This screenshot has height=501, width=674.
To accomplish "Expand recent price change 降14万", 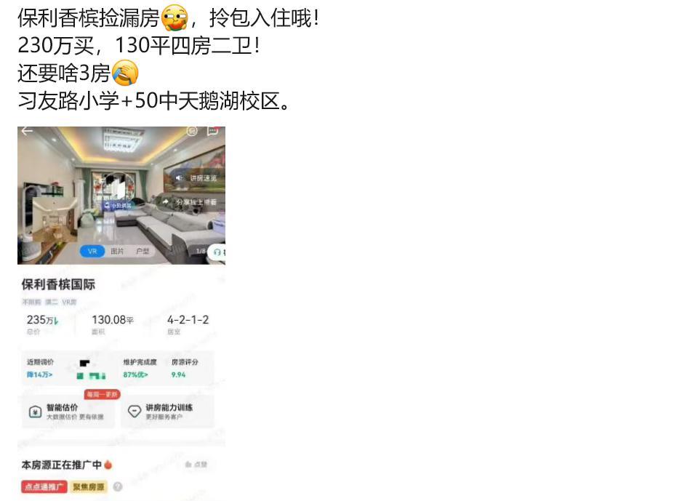I will [39, 374].
